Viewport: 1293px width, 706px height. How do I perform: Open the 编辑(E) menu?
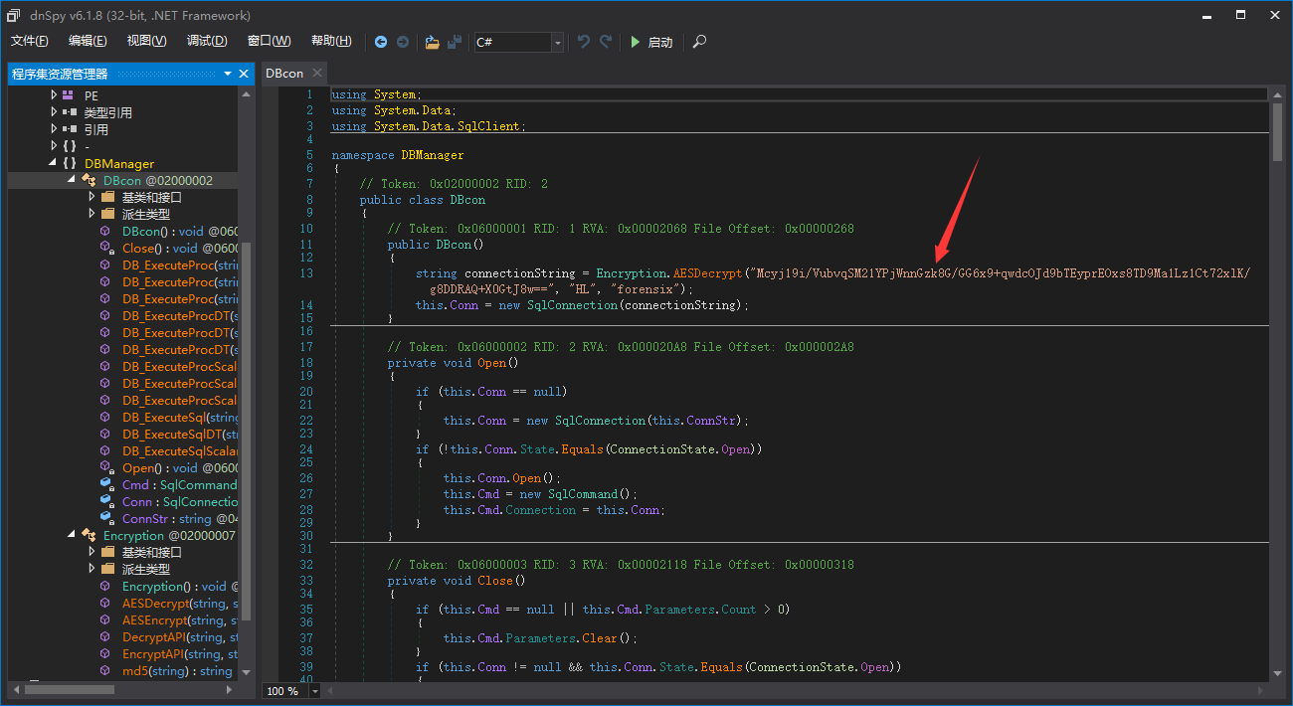tap(88, 41)
